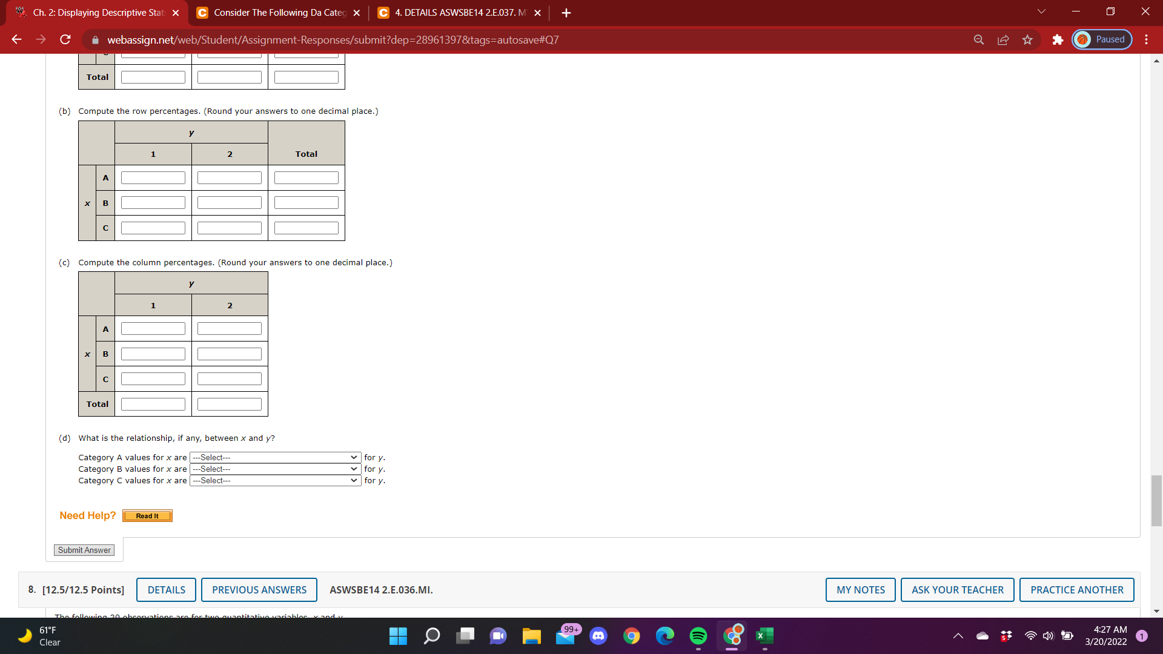
Task: Expand hidden icons in the system tray
Action: 959,636
